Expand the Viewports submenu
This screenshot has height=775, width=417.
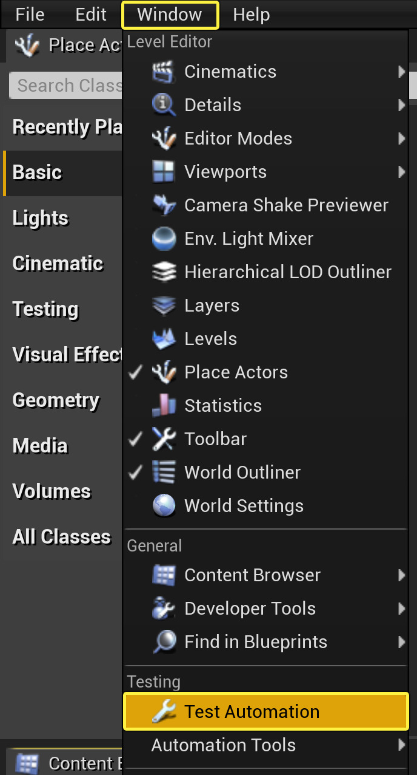click(403, 171)
